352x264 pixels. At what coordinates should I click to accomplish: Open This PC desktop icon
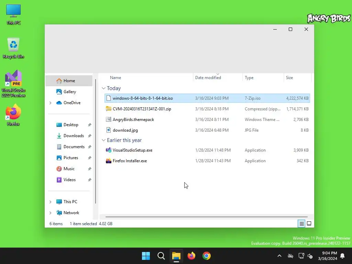pyautogui.click(x=13, y=14)
